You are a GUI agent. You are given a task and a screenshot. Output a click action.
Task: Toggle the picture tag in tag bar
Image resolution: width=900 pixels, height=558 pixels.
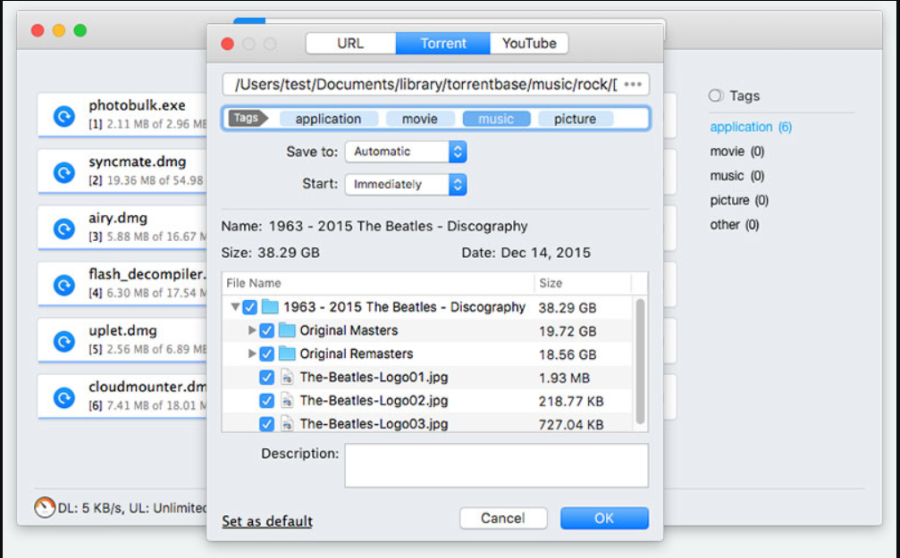click(x=576, y=119)
